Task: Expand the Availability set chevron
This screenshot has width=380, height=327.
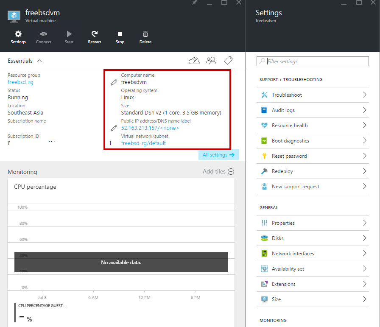Action: pos(364,268)
